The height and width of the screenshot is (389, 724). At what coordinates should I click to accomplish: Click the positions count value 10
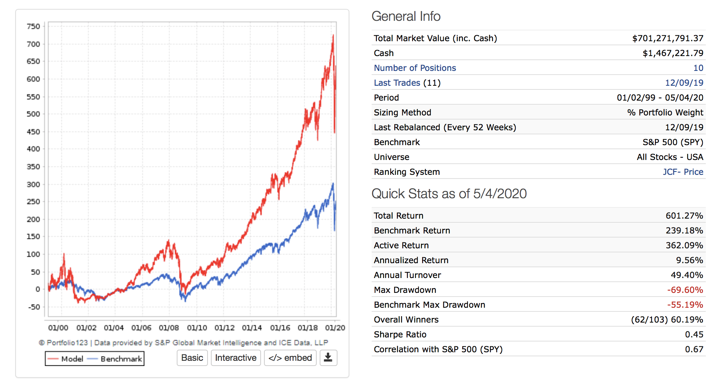[698, 68]
